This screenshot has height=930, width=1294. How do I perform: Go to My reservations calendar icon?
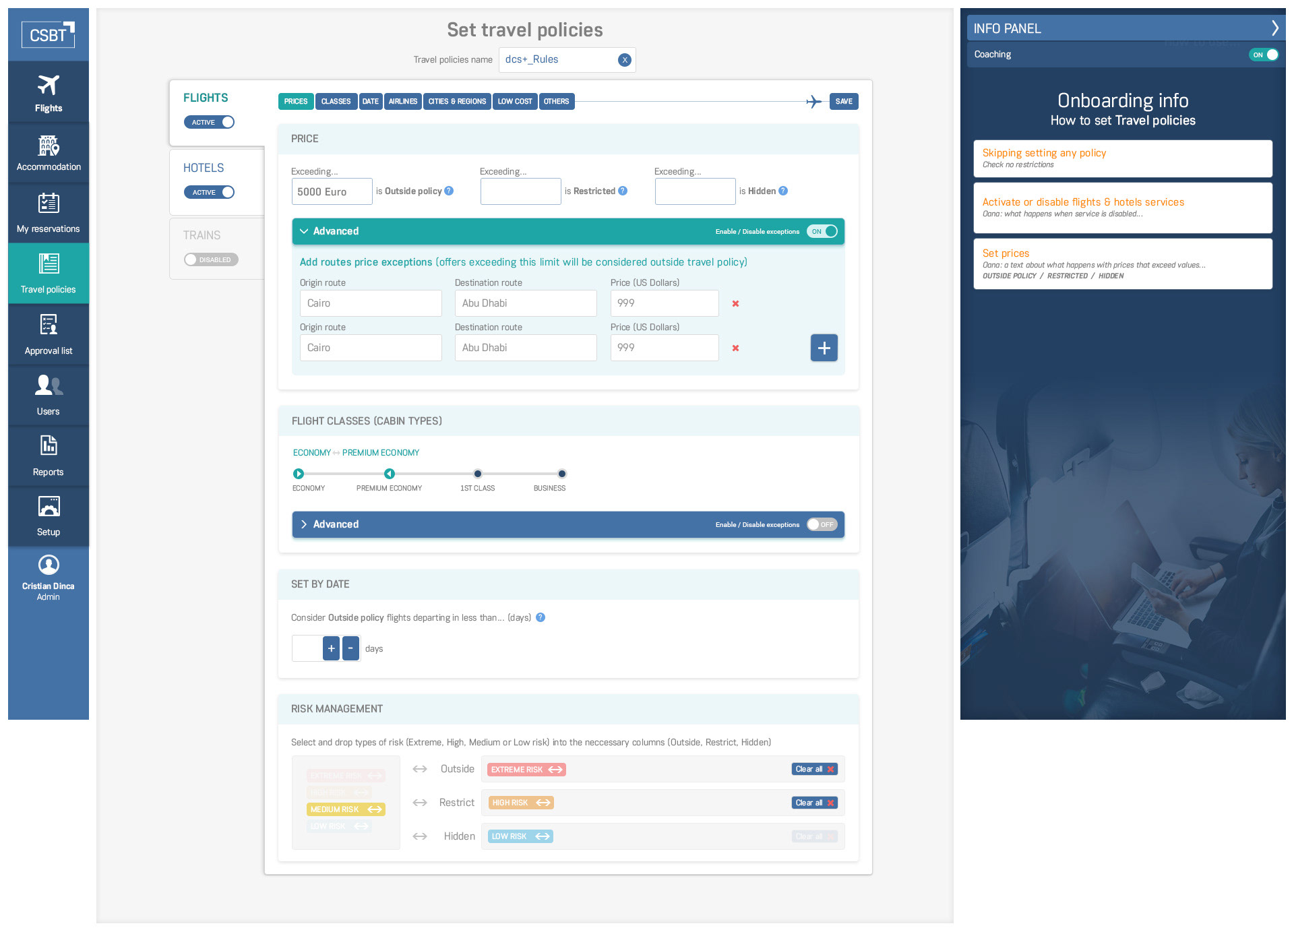pyautogui.click(x=48, y=204)
